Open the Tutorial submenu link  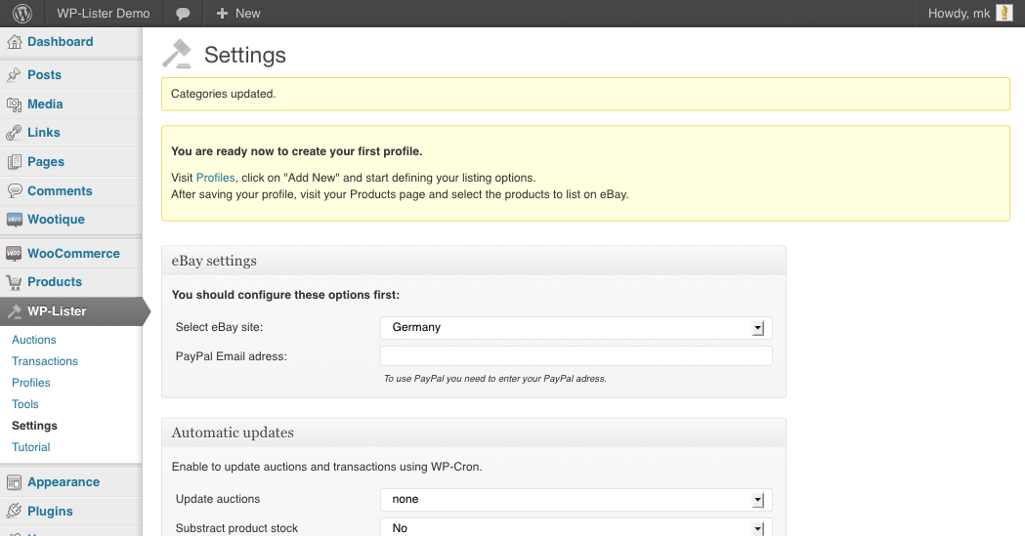tap(30, 447)
